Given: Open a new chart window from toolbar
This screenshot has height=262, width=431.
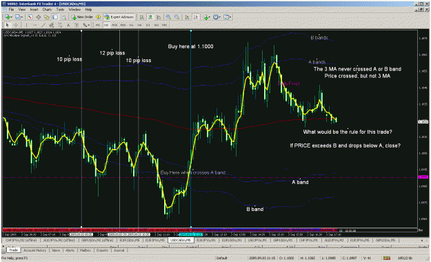Looking at the screenshot, I should (7, 17).
